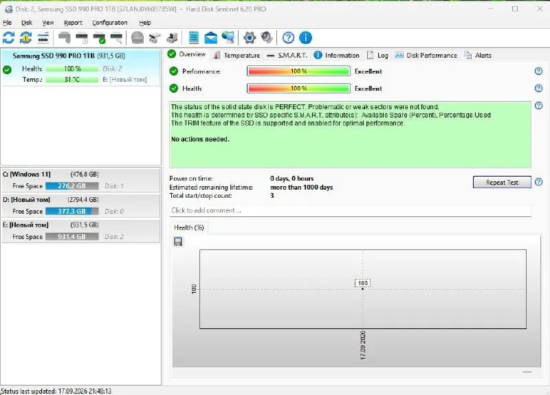Click the Repeat Test button

point(502,182)
